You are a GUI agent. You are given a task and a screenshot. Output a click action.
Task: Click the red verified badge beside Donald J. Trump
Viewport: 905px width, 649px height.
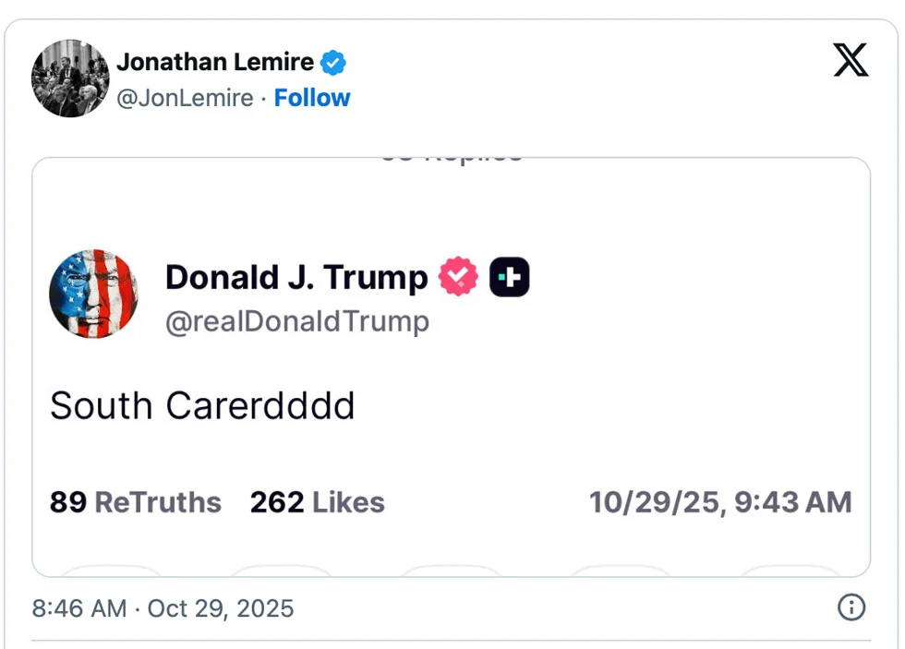[457, 276]
